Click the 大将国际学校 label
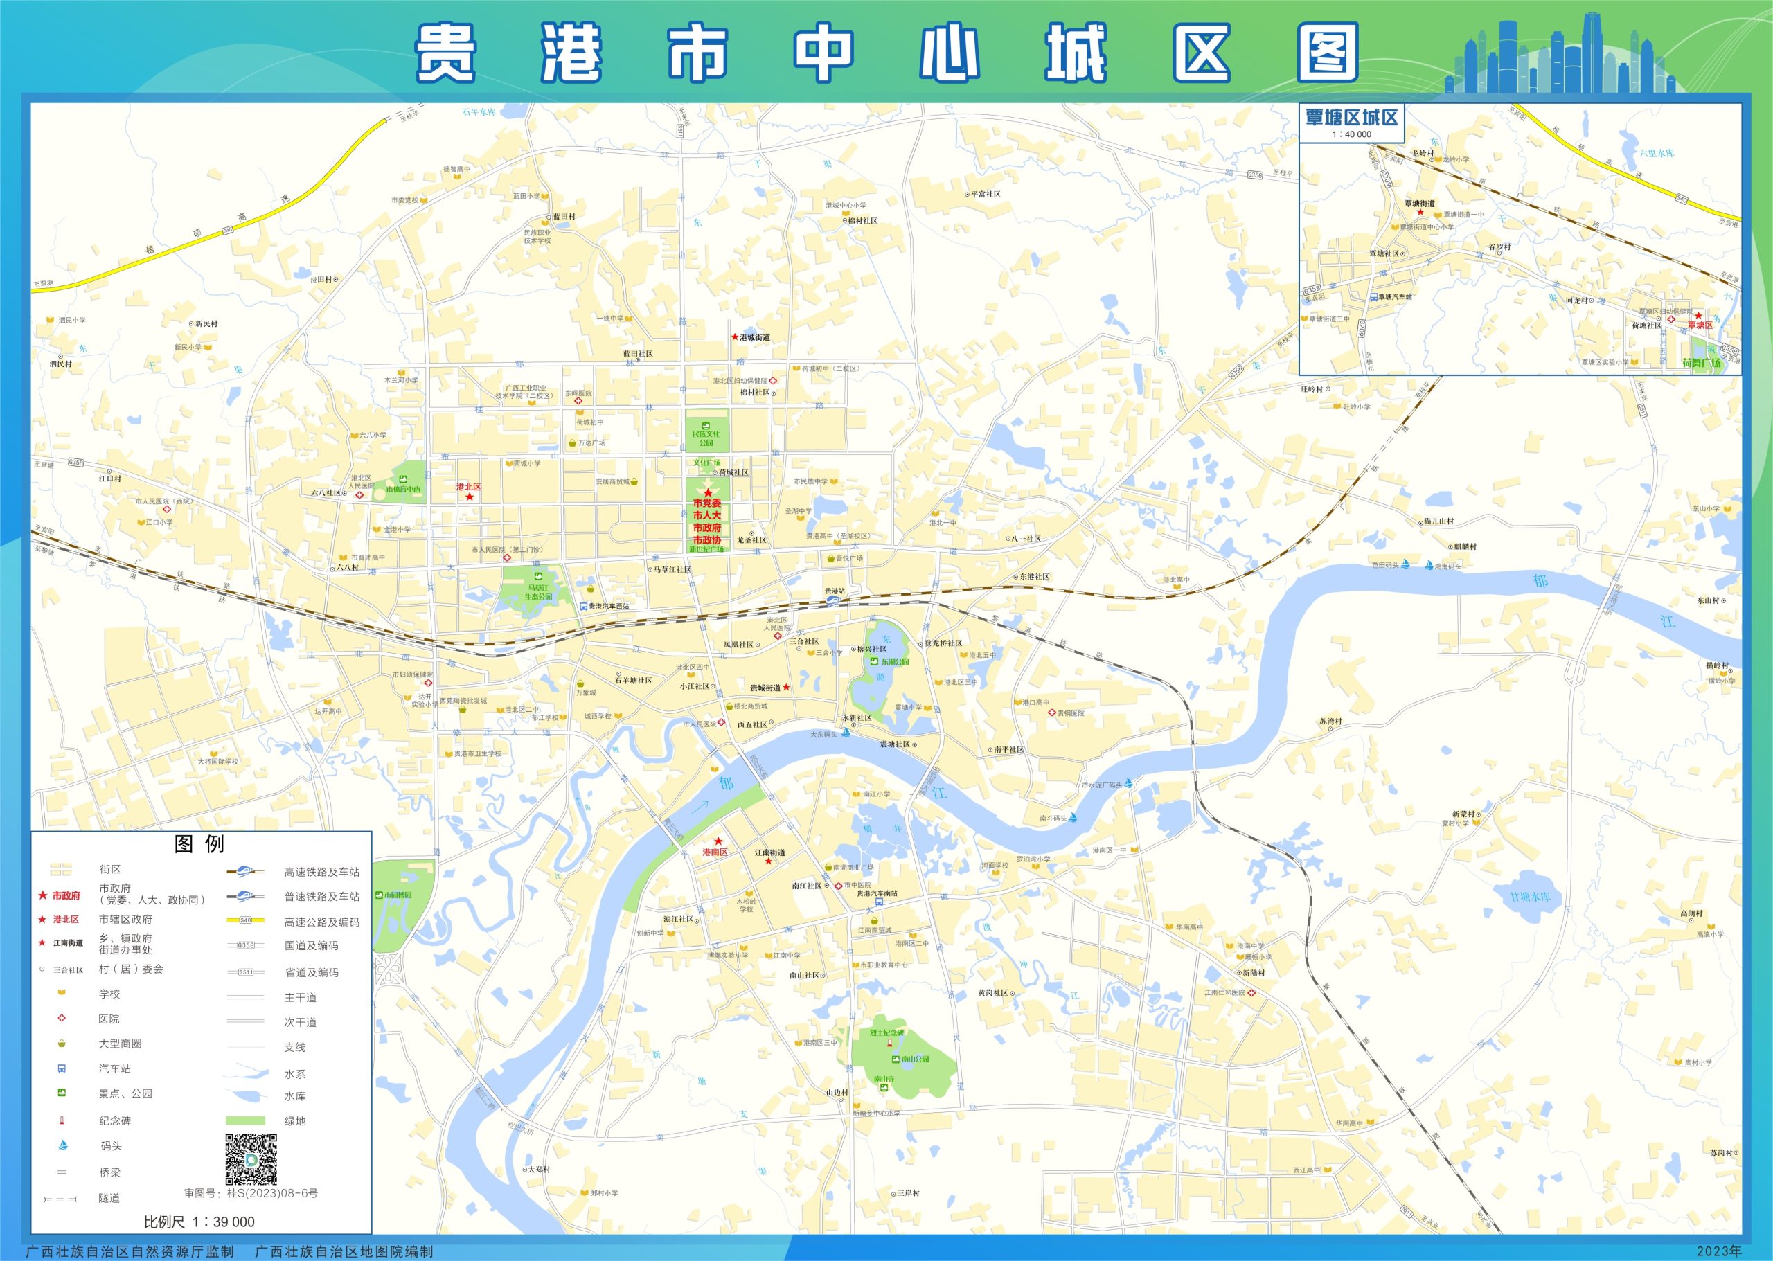Screen dimensions: 1773x1261 tap(217, 761)
